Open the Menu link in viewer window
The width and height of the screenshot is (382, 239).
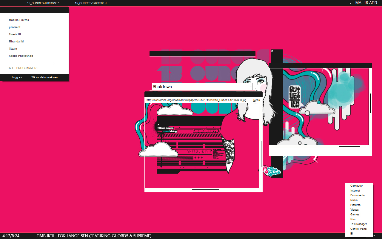pos(257,100)
